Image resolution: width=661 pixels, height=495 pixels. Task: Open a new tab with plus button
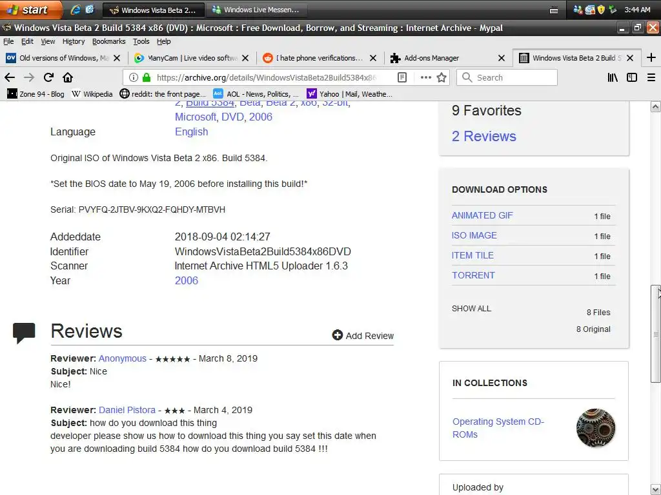click(651, 57)
